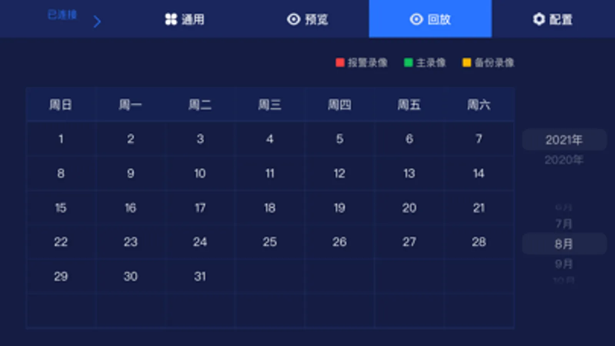615x346 pixels.
Task: Click the green 主录像 legend swatch
Action: point(408,62)
